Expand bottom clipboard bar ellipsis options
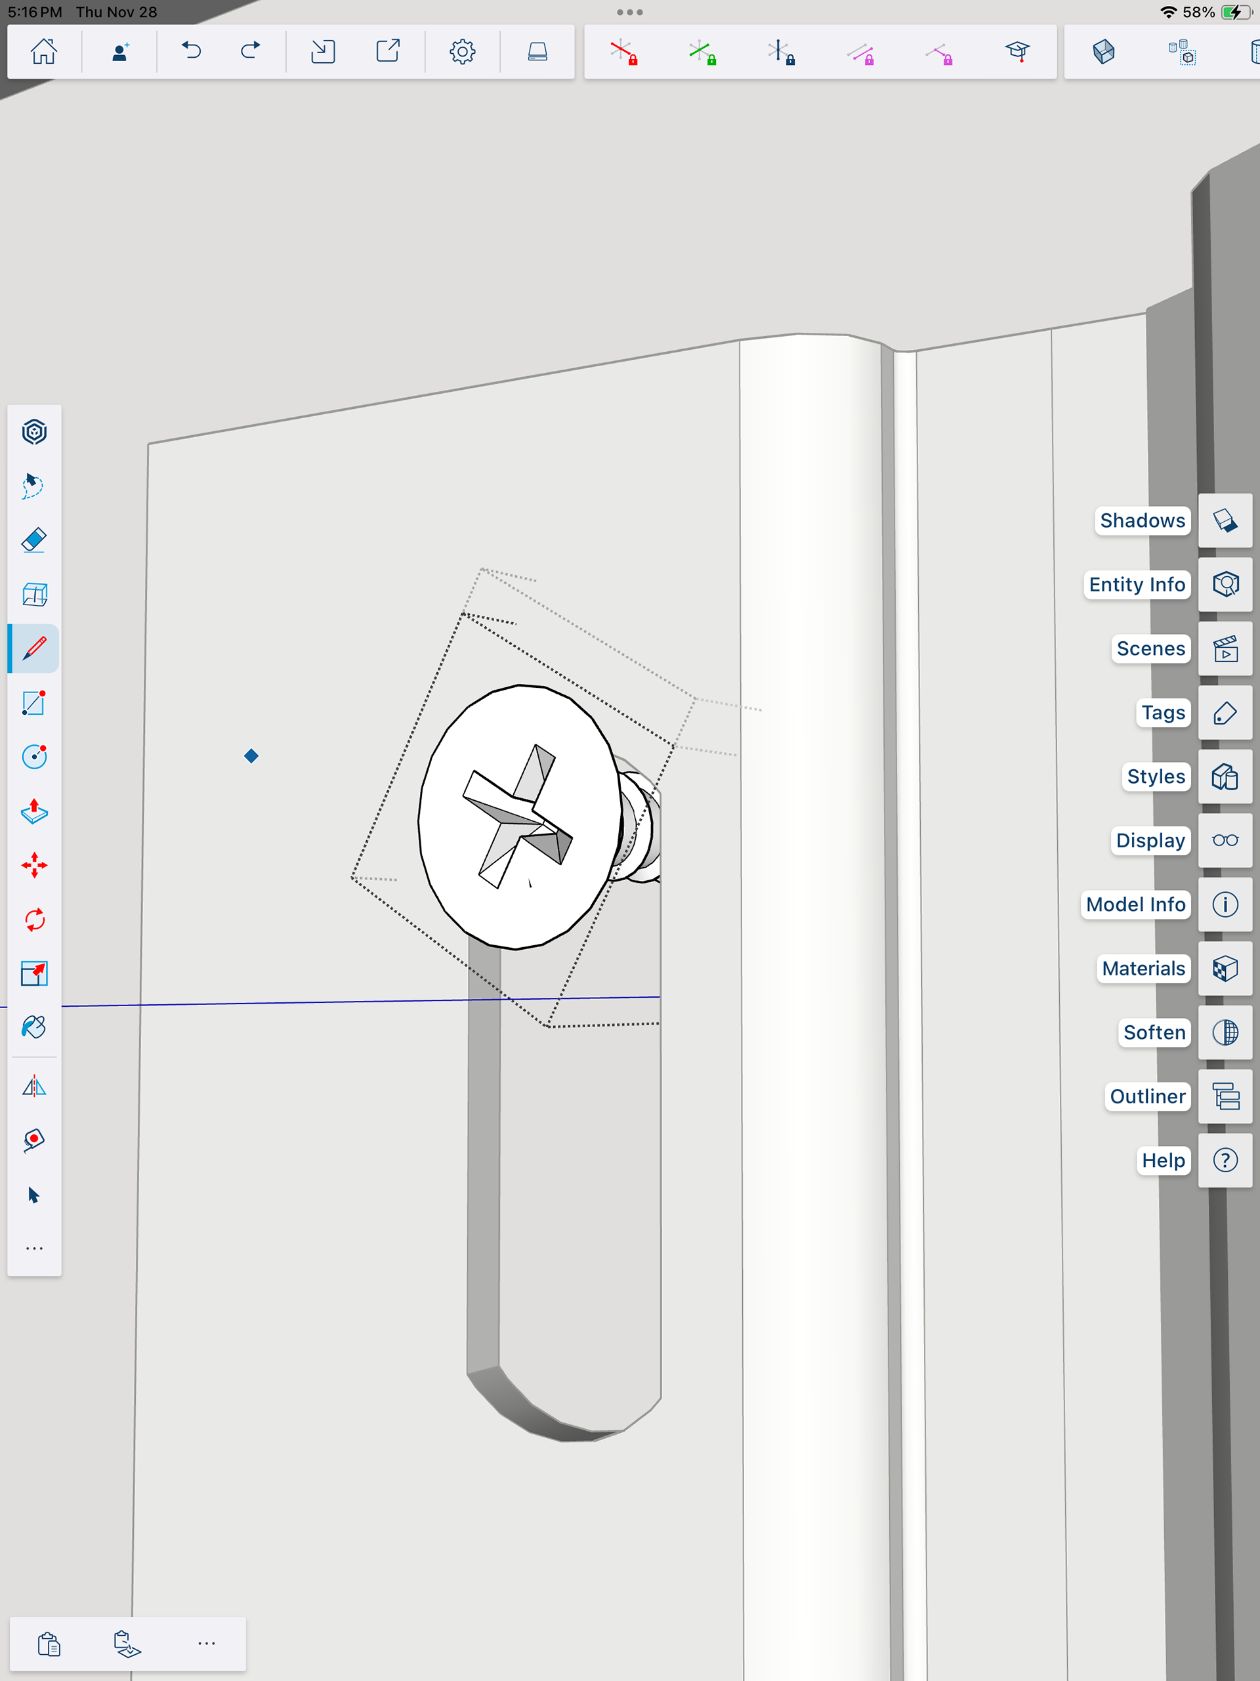This screenshot has height=1681, width=1260. click(206, 1644)
